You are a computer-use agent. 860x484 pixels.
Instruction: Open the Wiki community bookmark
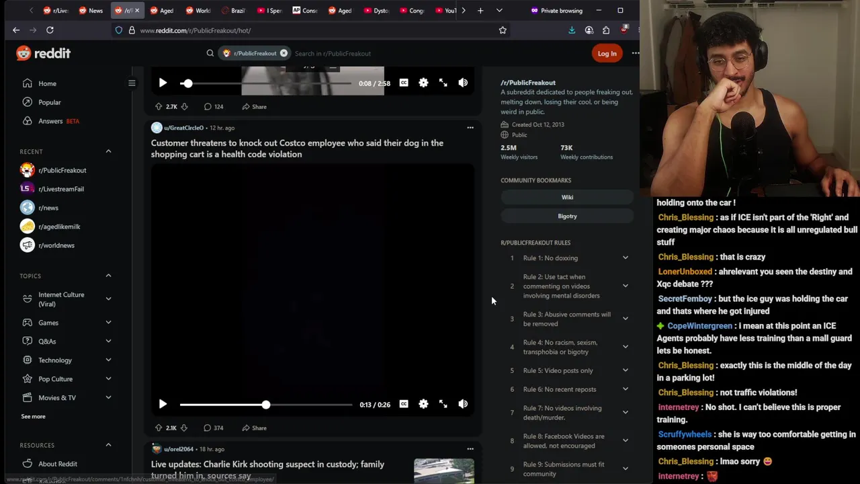click(567, 197)
